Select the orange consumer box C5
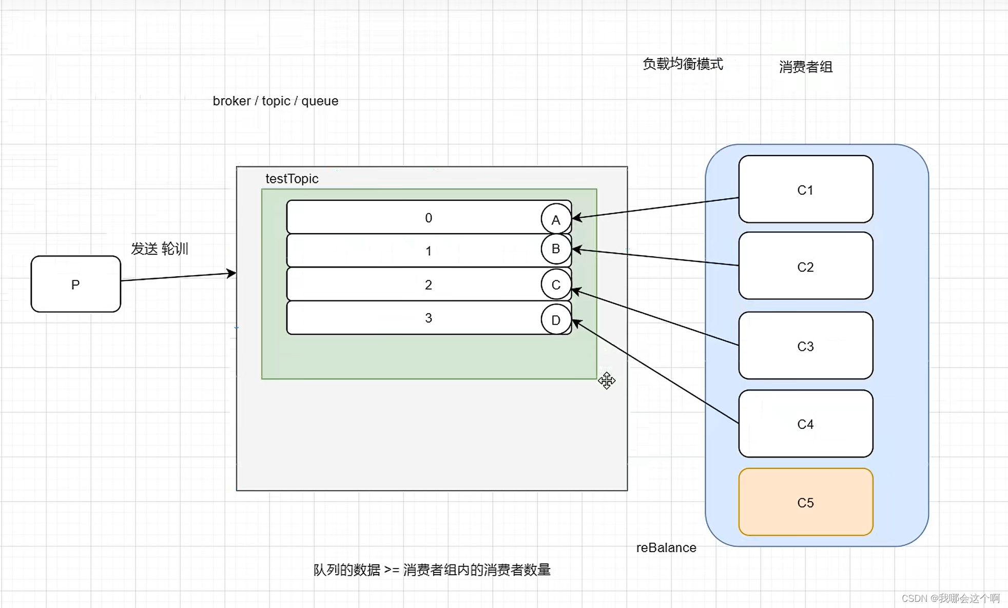 (x=806, y=502)
